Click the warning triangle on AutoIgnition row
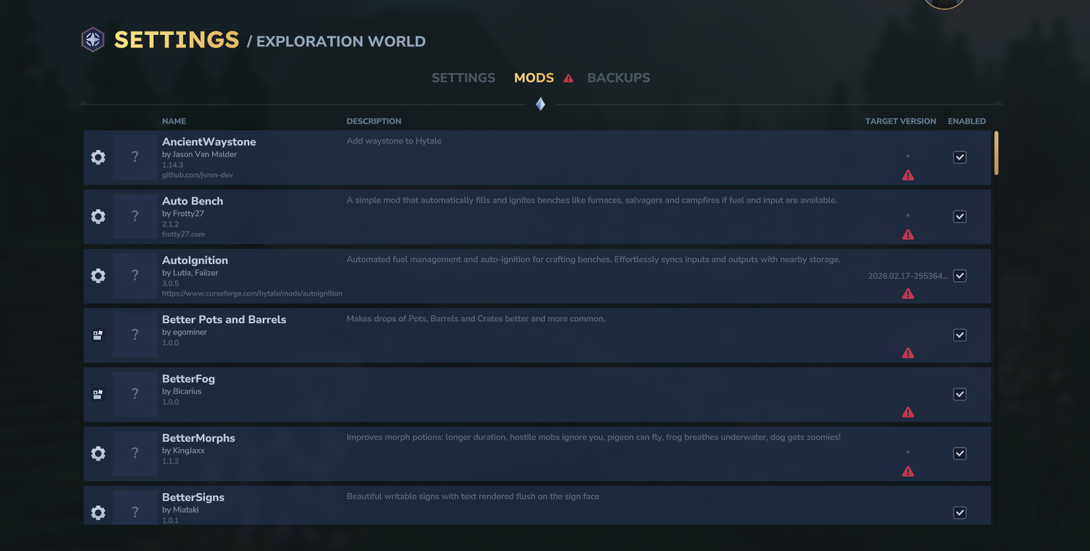1090x551 pixels. pyautogui.click(x=908, y=294)
